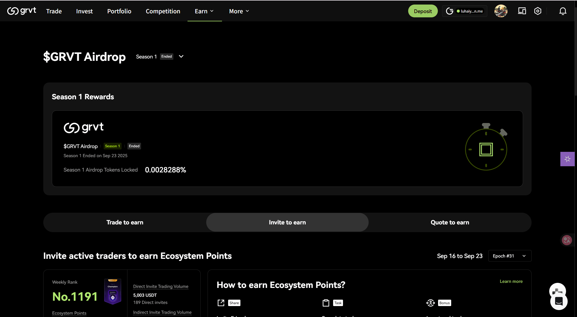The height and width of the screenshot is (317, 577).
Task: Expand the More menu
Action: [239, 11]
